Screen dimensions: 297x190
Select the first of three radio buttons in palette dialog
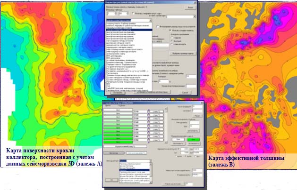[176, 157]
